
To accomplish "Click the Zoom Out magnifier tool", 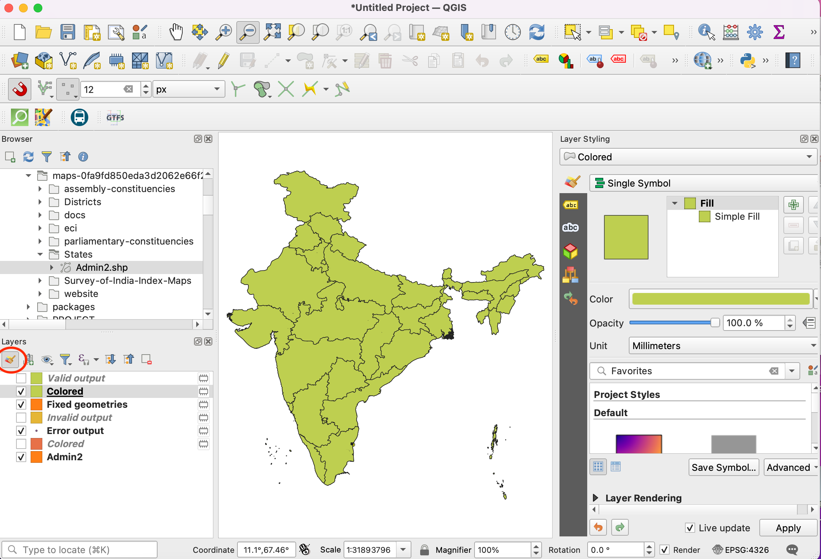I will (x=248, y=32).
